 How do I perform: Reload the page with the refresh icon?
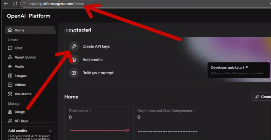[15, 4]
